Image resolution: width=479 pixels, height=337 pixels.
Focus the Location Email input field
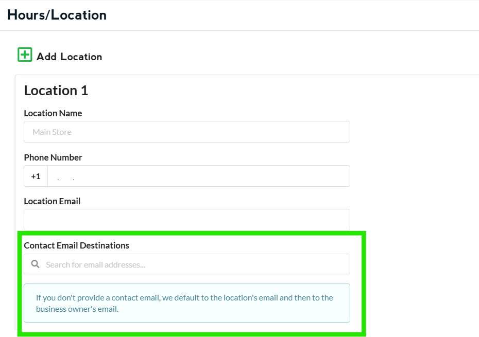[x=187, y=220]
